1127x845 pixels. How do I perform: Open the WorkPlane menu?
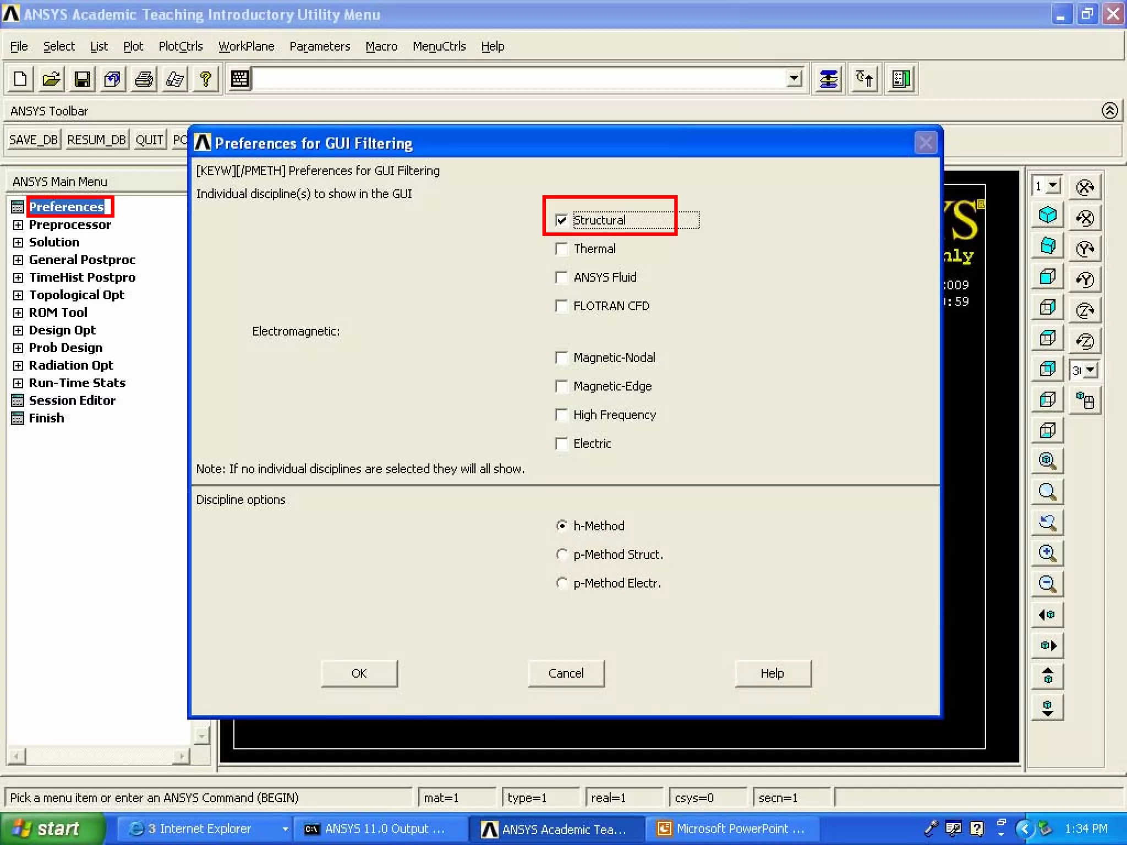click(x=246, y=47)
